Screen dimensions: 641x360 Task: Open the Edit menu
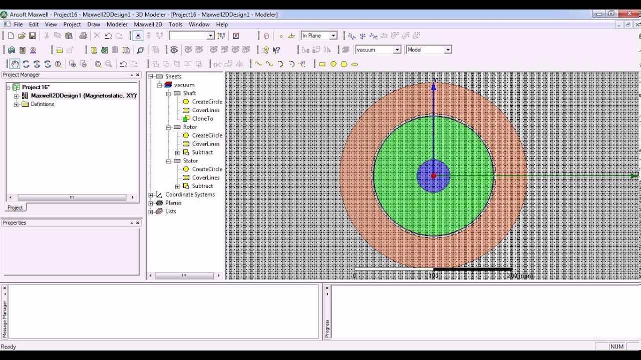point(34,24)
